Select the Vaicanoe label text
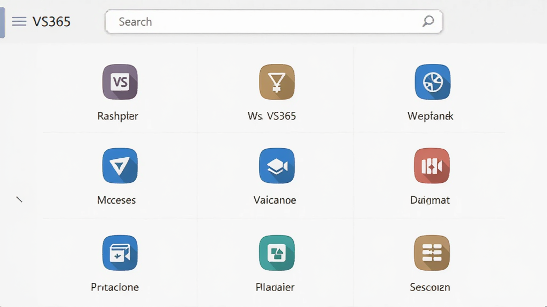547x307 pixels. [x=275, y=200]
